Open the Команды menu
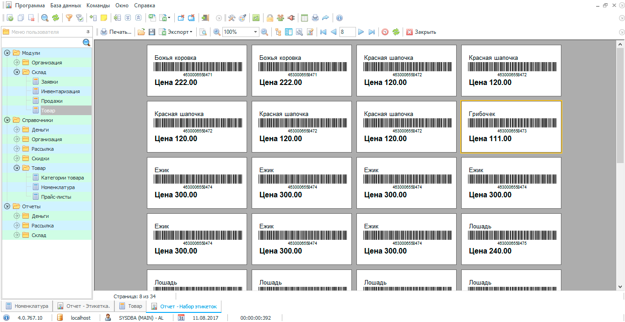 coord(98,5)
